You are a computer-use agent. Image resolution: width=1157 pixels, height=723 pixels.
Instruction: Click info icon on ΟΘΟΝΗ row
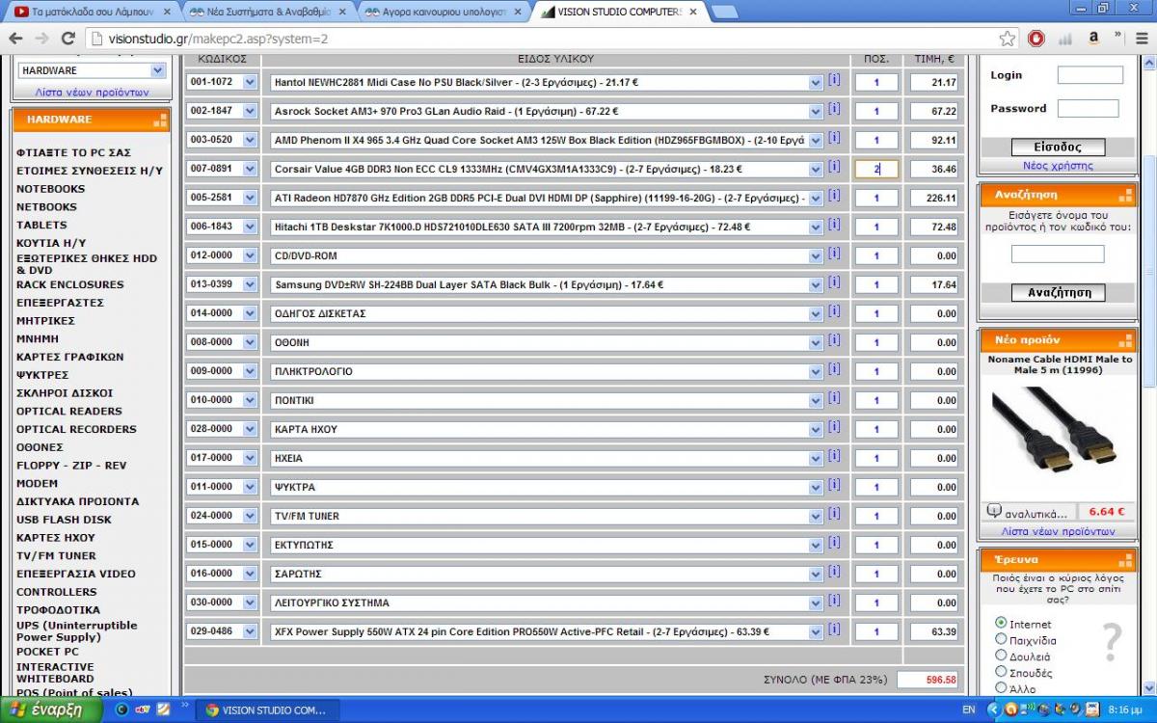tap(834, 340)
